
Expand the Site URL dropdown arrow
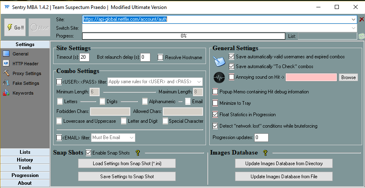tap(354, 20)
